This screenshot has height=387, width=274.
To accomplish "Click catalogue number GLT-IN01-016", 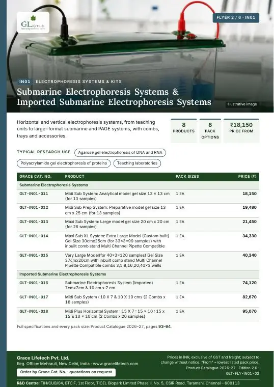I will (x=34, y=283).
